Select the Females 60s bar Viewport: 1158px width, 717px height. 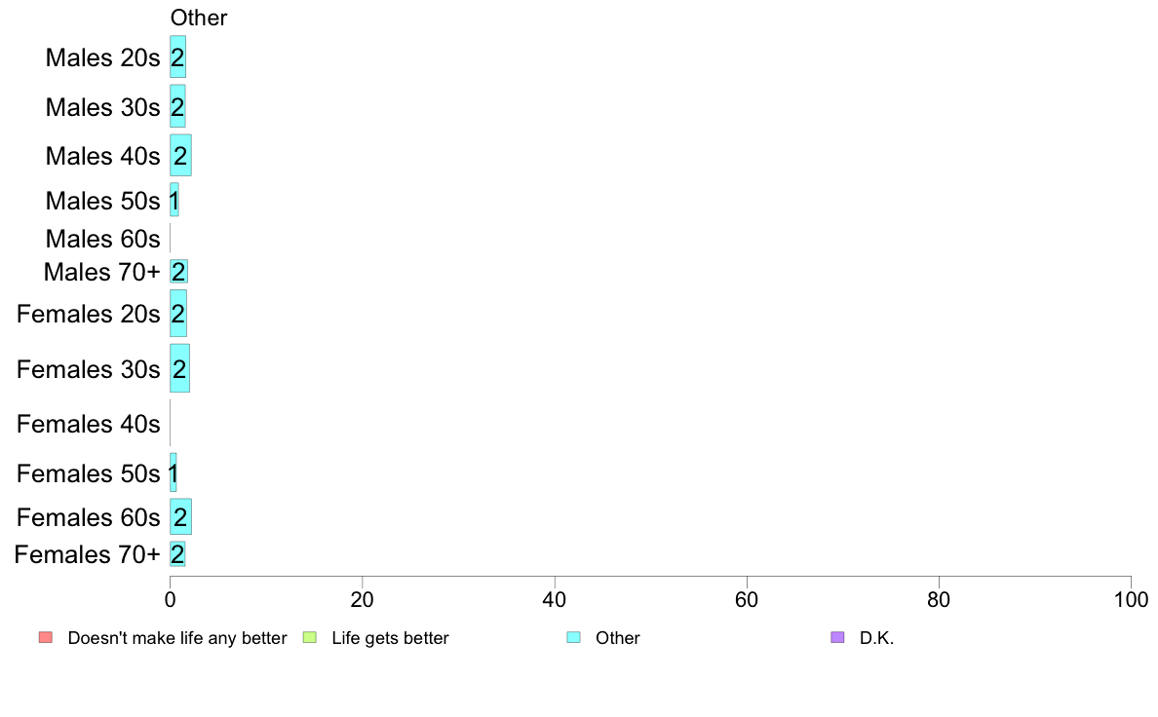coord(181,517)
